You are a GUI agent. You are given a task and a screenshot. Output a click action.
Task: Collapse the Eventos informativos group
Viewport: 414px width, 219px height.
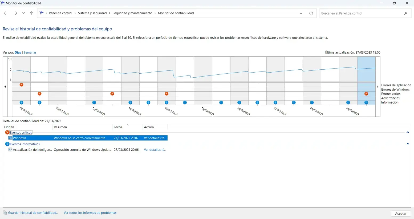pos(408,144)
